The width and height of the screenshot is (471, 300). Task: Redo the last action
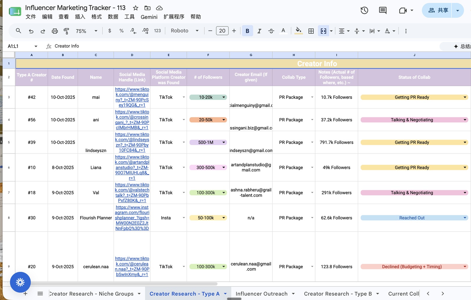(43, 31)
